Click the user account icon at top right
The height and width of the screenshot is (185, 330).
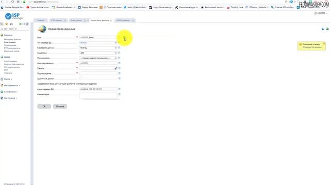(315, 13)
